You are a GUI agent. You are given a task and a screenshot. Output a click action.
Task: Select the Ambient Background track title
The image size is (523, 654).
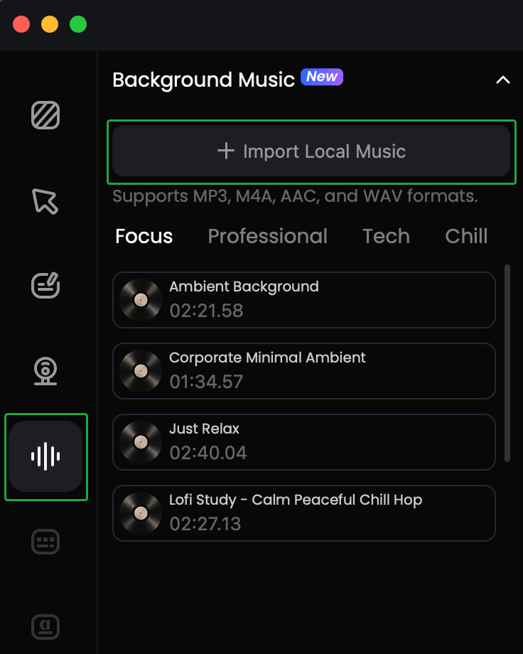(244, 287)
